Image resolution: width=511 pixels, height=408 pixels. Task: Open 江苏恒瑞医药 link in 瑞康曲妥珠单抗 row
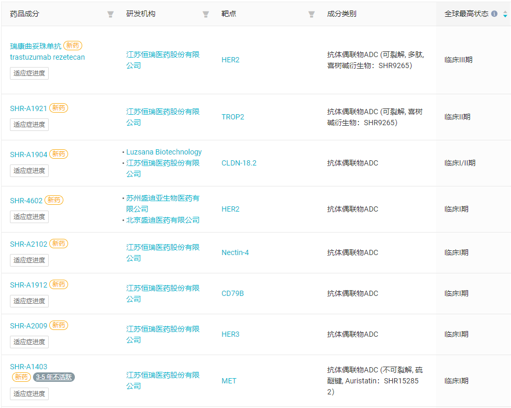(x=163, y=60)
